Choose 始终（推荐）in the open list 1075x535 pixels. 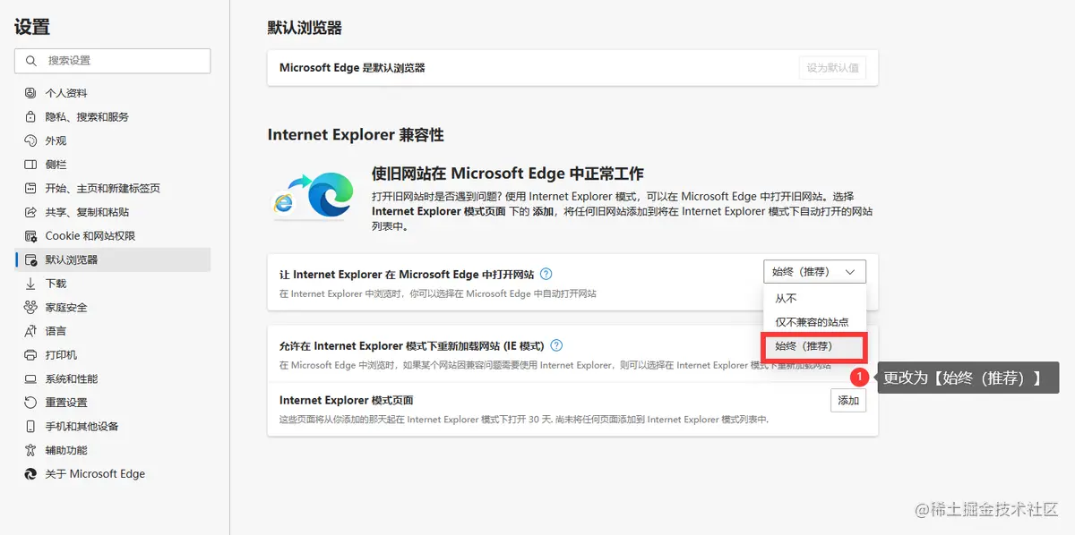pos(814,347)
